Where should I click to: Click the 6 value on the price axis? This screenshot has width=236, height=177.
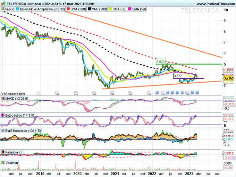tap(225, 53)
